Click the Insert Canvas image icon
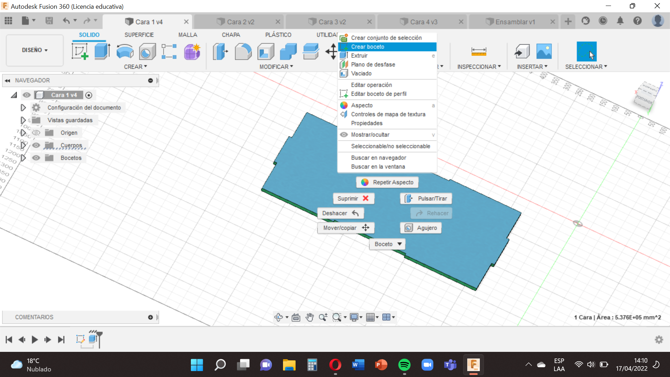 tap(544, 51)
